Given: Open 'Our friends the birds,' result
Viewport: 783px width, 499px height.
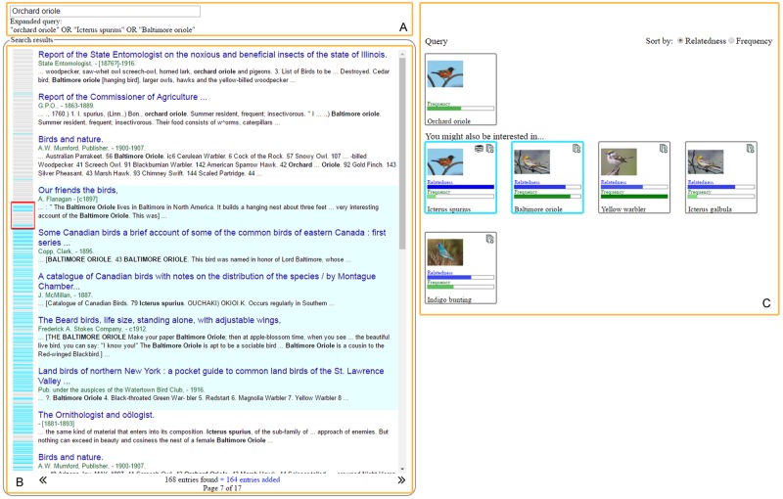Looking at the screenshot, I should [78, 190].
